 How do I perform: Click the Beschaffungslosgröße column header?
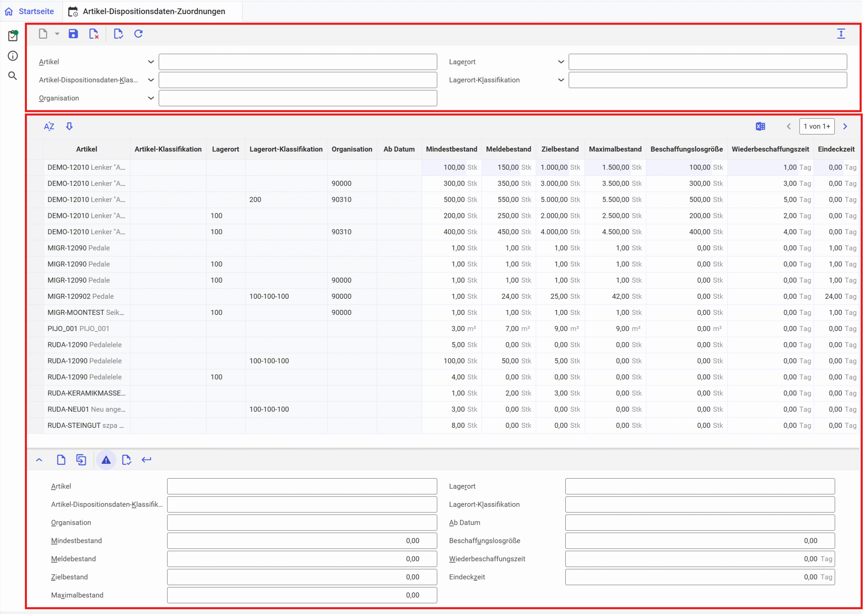click(687, 149)
